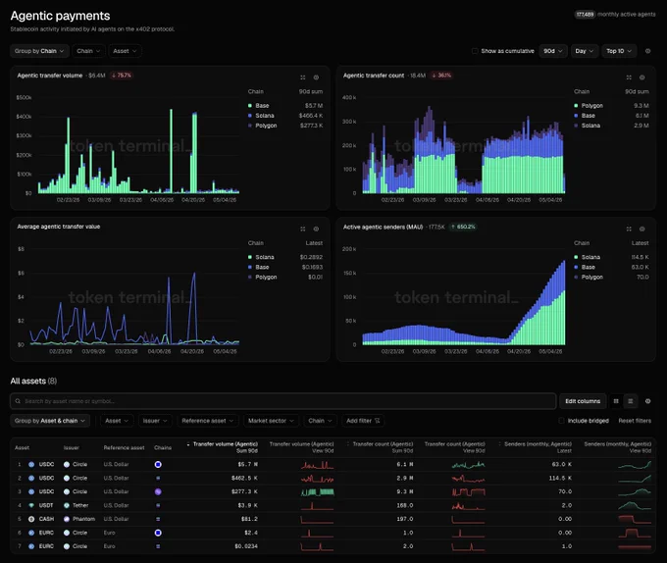Click Tether issuer icon in row 4
This screenshot has height=563, width=667.
click(x=67, y=505)
